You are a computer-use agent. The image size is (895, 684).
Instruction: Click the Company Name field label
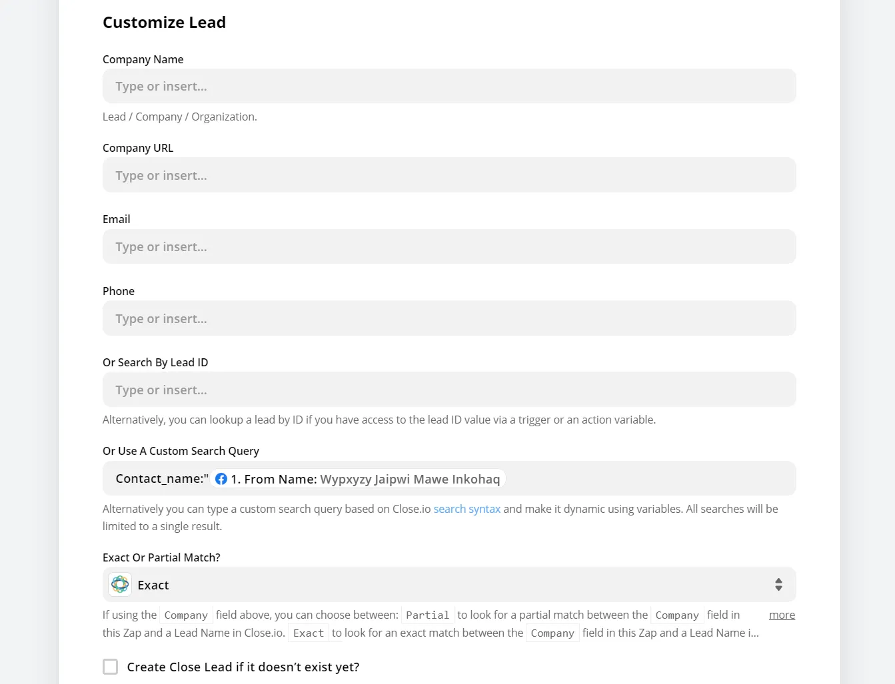click(x=143, y=59)
